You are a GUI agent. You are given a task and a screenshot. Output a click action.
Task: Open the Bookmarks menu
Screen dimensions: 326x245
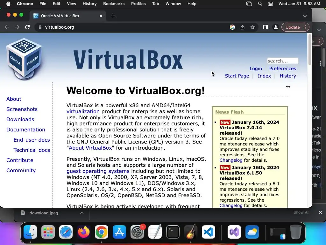(114, 4)
